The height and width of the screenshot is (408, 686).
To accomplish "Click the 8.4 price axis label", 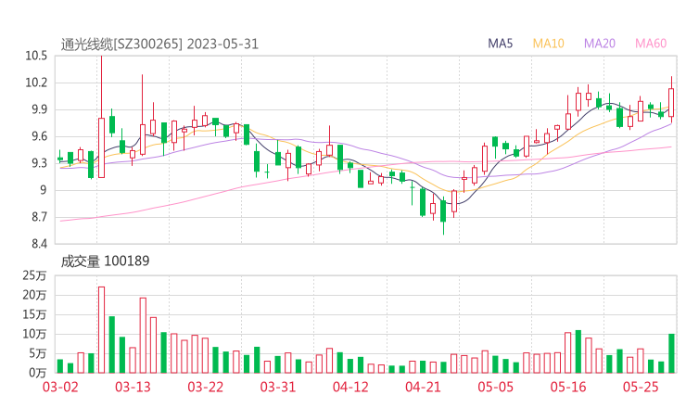I will pyautogui.click(x=39, y=244).
